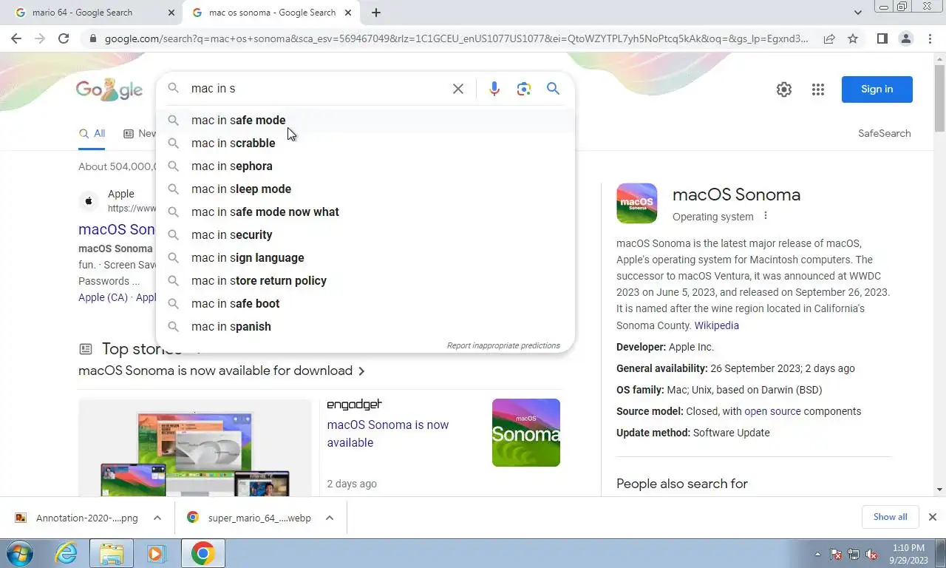Open the Chrome profile menu
The height and width of the screenshot is (568, 946).
(905, 38)
